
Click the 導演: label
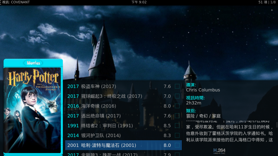(x=191, y=85)
